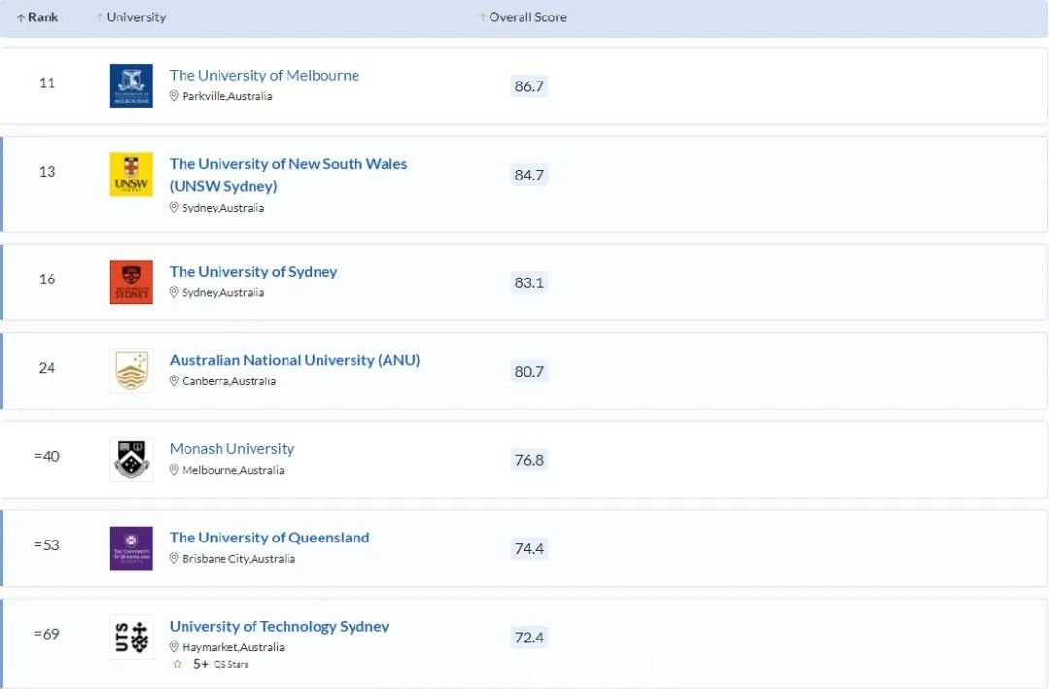Click rank =40 in the list
This screenshot has height=689, width=1049.
pos(47,456)
